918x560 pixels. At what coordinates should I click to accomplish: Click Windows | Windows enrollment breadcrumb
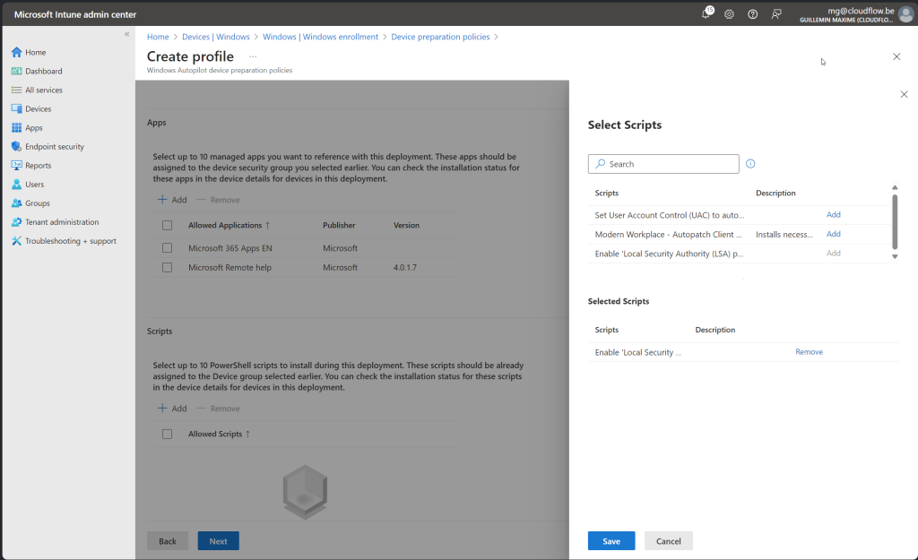click(x=320, y=36)
